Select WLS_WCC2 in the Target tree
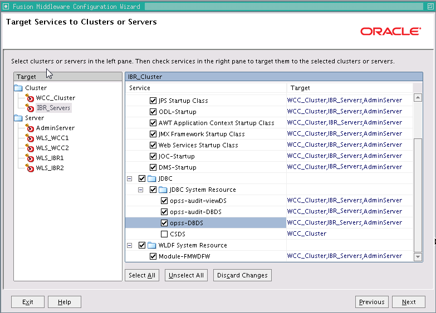This screenshot has width=436, height=313. pyautogui.click(x=52, y=148)
